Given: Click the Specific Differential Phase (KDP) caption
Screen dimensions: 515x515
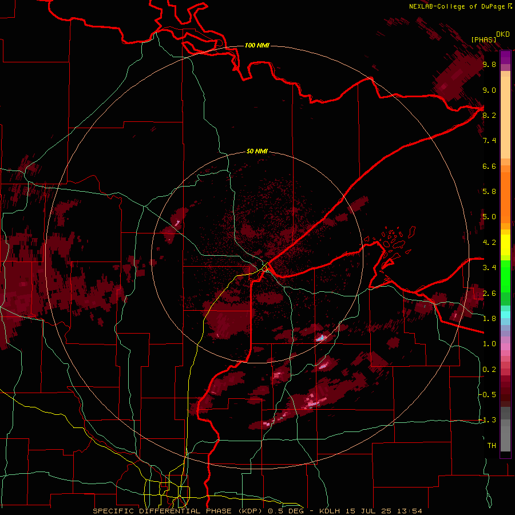Looking at the screenshot, I should point(179,511).
